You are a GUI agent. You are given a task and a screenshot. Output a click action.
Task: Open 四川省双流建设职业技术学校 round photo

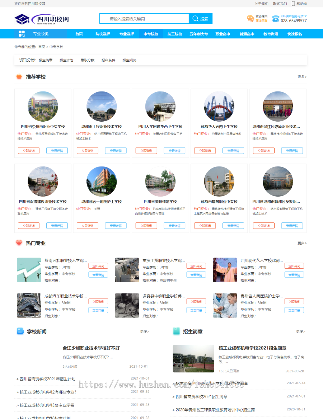(x=43, y=182)
